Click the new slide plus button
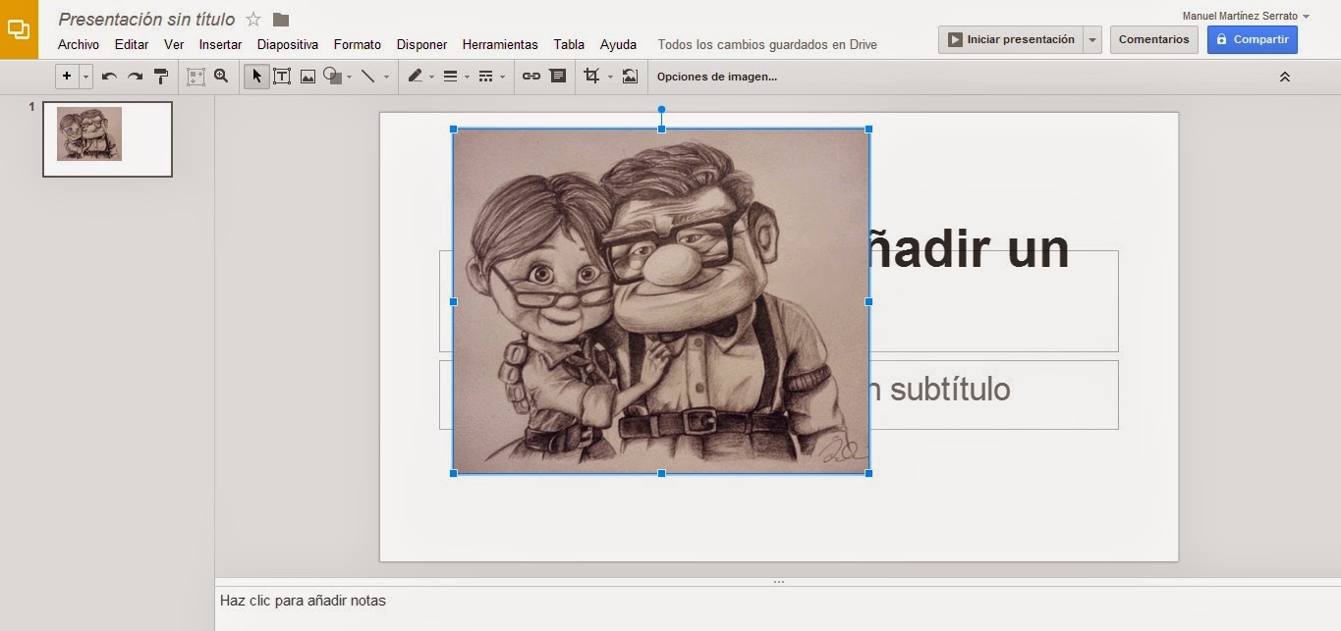1341x631 pixels. 67,76
